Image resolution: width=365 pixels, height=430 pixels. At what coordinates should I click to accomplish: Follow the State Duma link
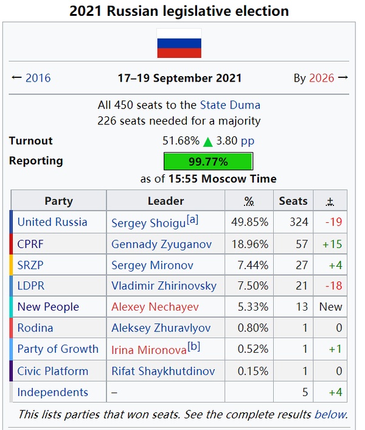click(230, 105)
